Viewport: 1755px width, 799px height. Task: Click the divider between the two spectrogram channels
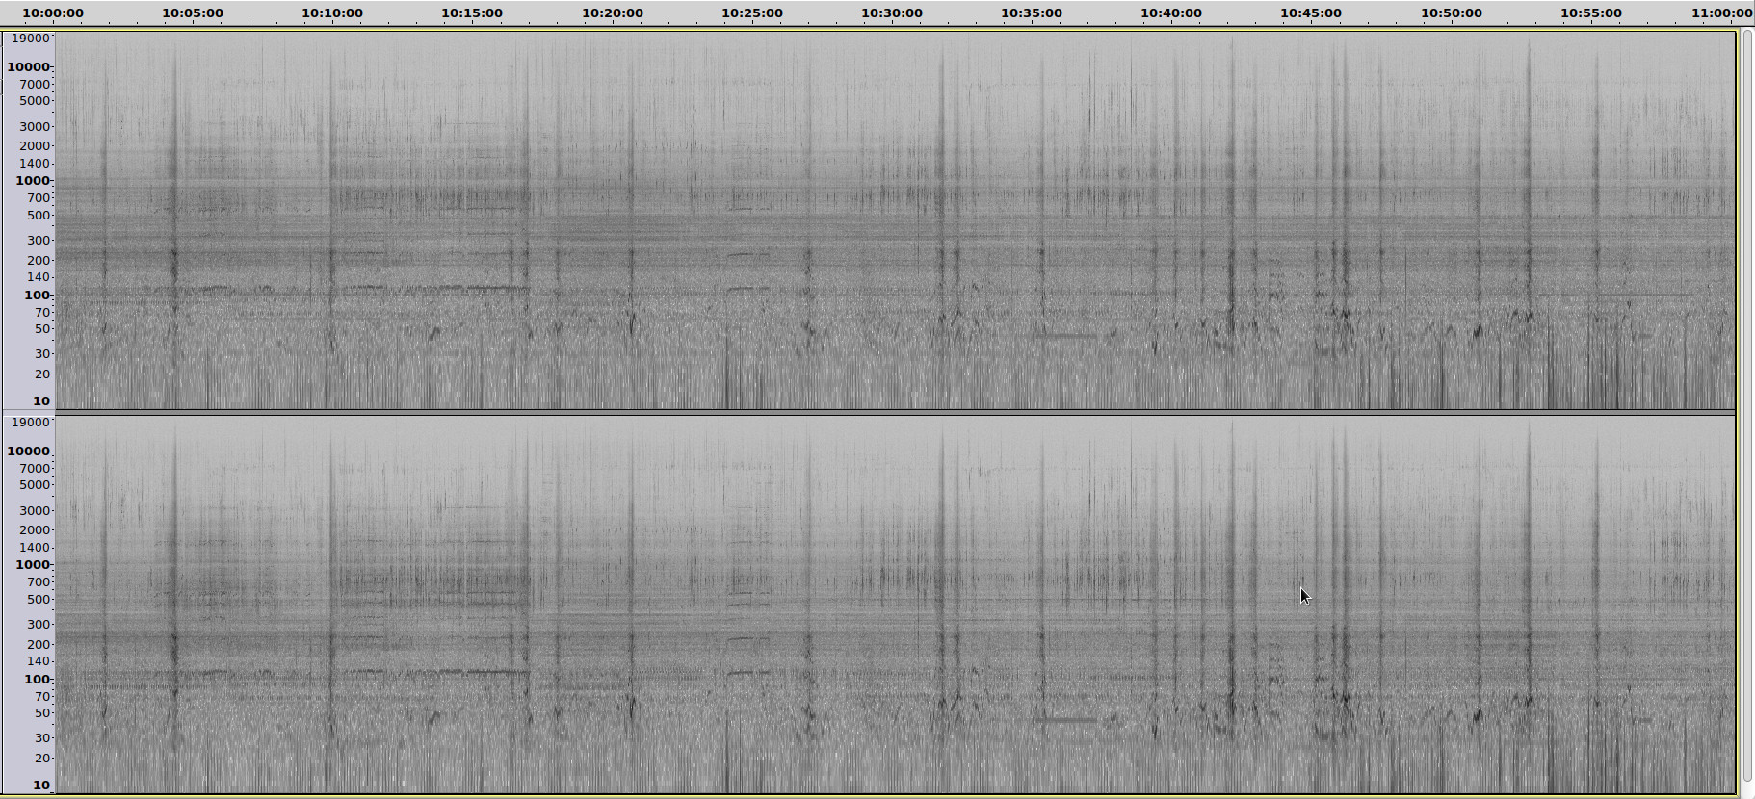click(x=894, y=413)
